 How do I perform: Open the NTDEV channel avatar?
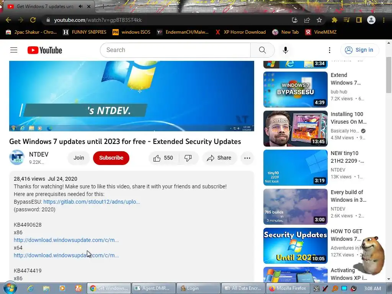click(x=17, y=157)
